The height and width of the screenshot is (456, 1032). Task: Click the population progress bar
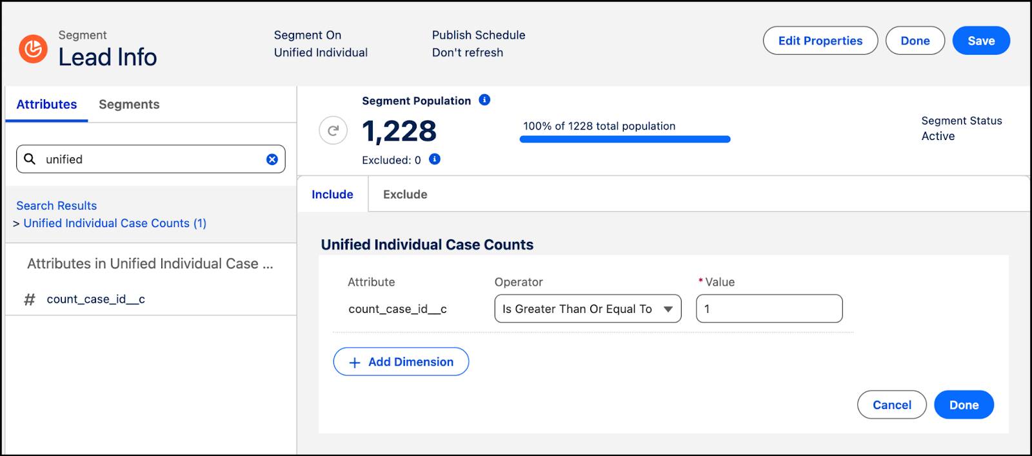pyautogui.click(x=625, y=139)
